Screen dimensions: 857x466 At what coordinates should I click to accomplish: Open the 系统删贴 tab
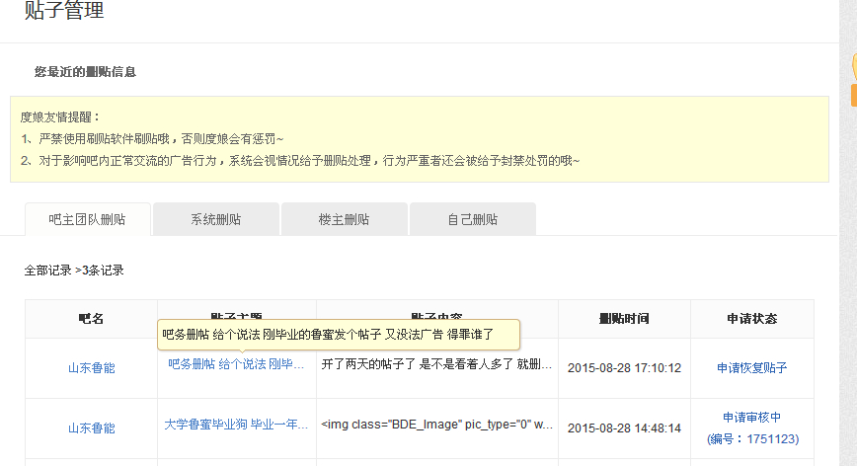click(x=216, y=219)
